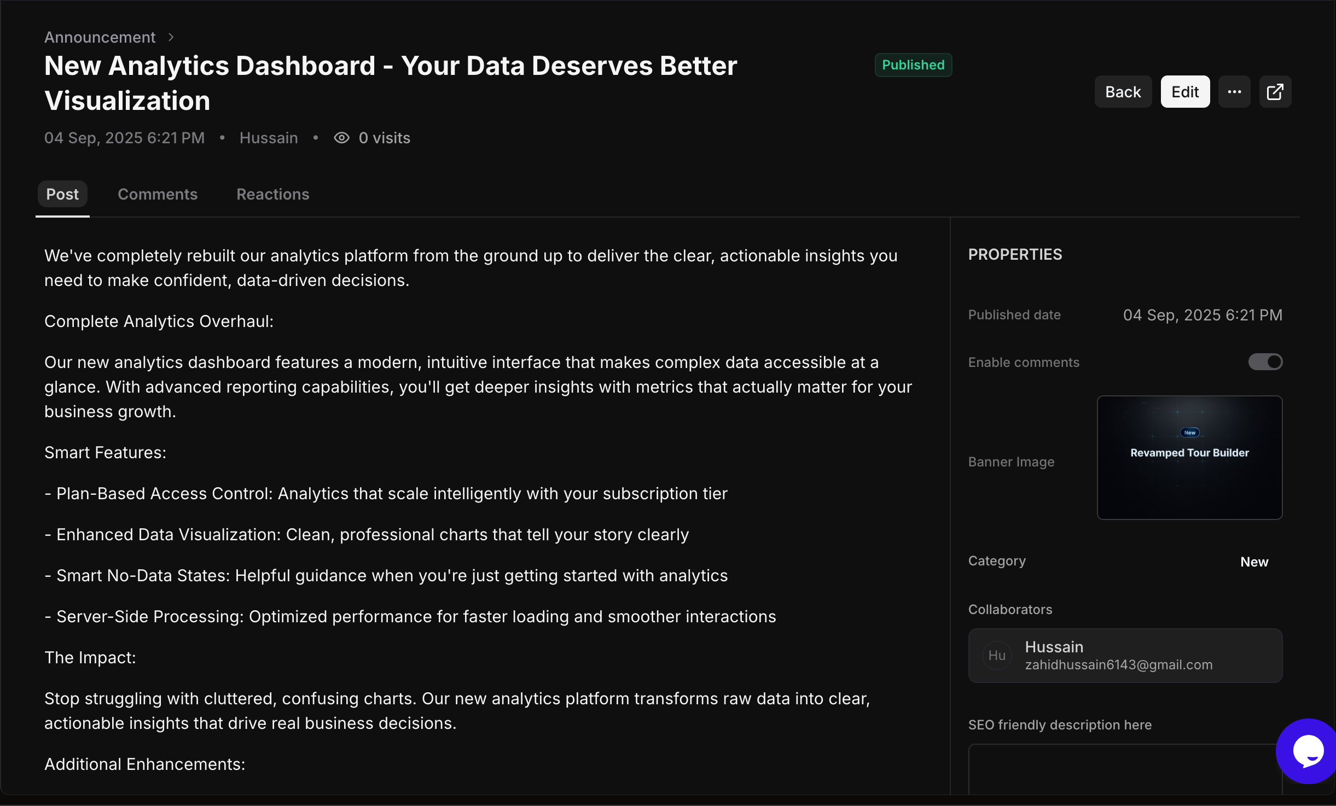The width and height of the screenshot is (1336, 806).
Task: Select the Hussain collaborator card
Action: pyautogui.click(x=1125, y=655)
